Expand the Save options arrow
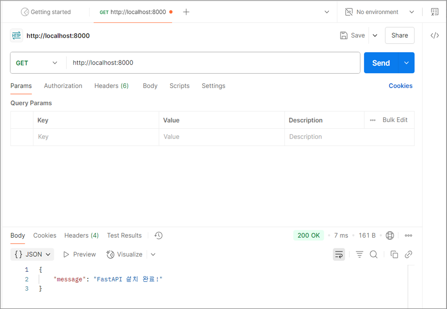The width and height of the screenshot is (447, 309). tap(375, 35)
